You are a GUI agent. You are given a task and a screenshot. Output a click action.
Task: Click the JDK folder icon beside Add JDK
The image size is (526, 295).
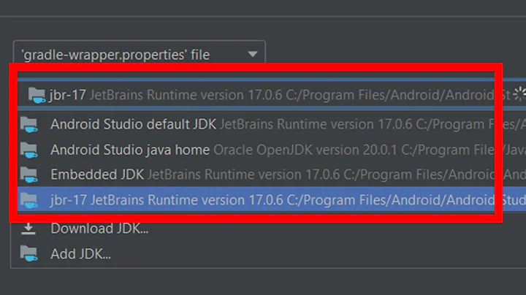pos(28,253)
